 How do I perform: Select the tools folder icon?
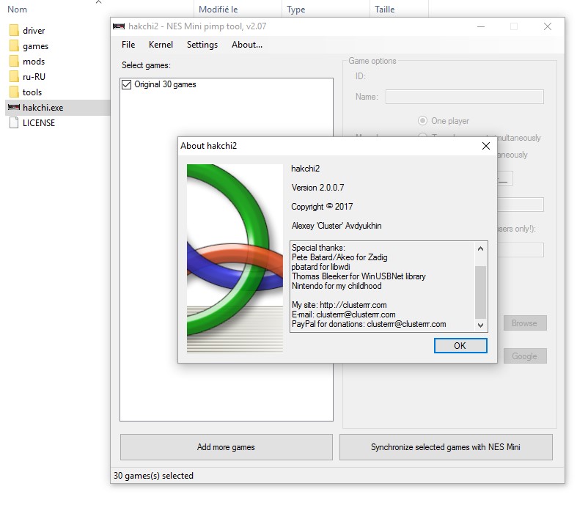click(x=14, y=92)
